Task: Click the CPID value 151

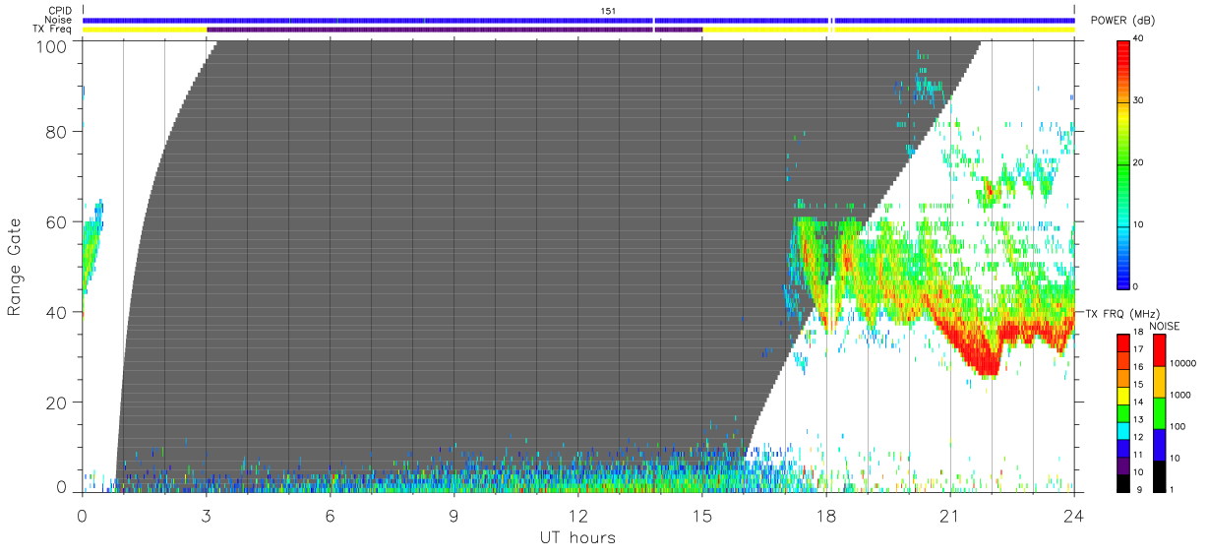Action: click(609, 11)
